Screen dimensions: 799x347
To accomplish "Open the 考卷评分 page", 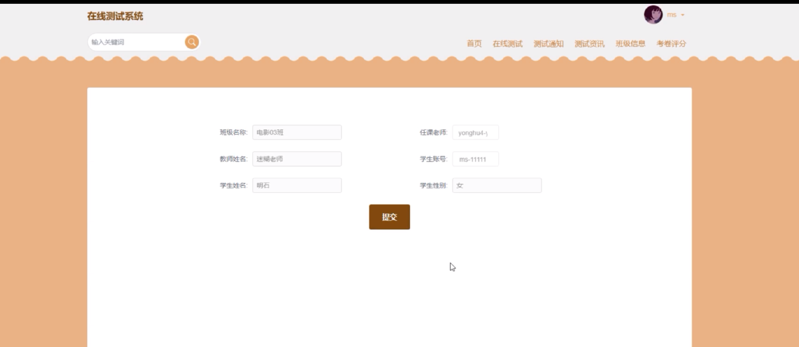I will click(x=671, y=44).
